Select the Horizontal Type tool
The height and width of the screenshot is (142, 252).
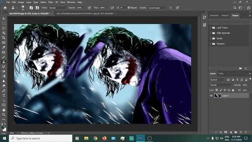tap(4, 95)
